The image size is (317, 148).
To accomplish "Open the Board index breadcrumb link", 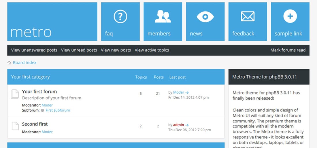I will [x=24, y=62].
